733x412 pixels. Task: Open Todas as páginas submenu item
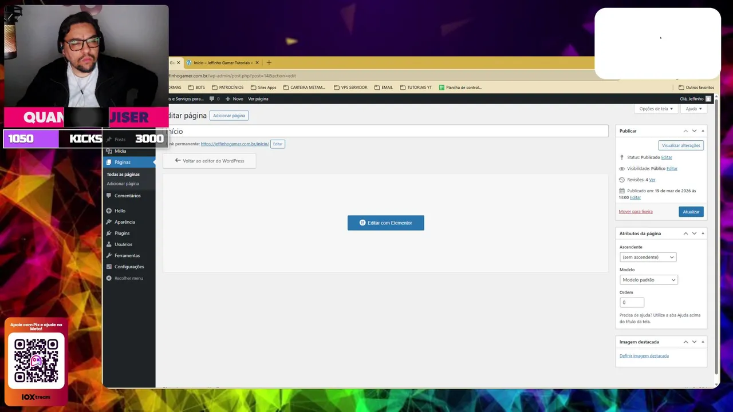click(123, 175)
